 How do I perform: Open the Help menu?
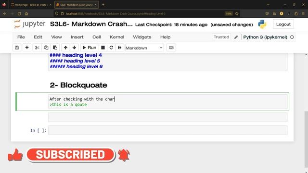[x=165, y=37]
